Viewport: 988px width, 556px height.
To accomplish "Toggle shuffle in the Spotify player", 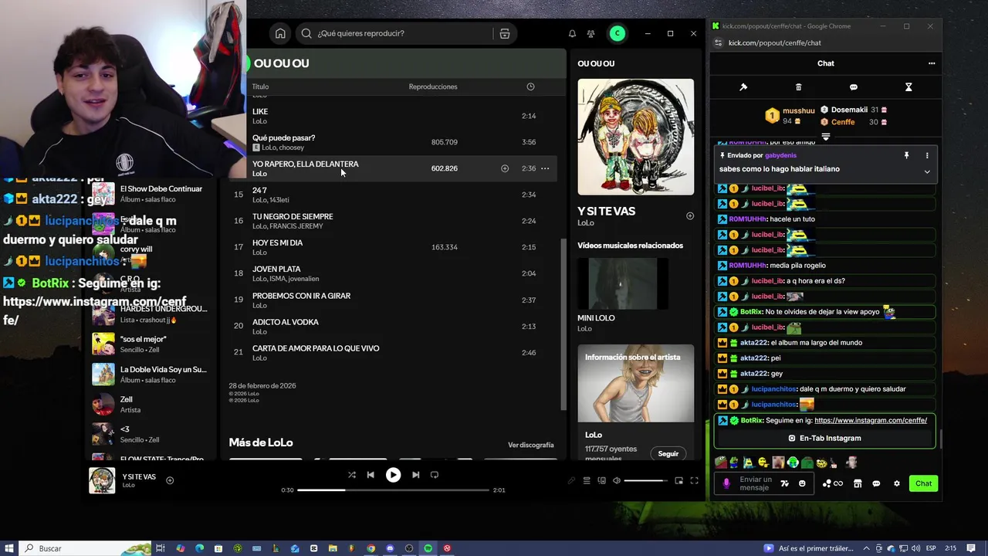I will click(x=352, y=475).
